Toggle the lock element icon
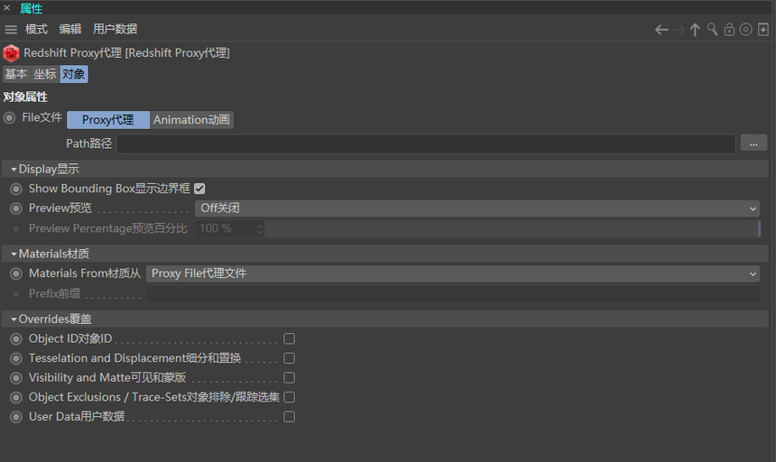 point(729,29)
